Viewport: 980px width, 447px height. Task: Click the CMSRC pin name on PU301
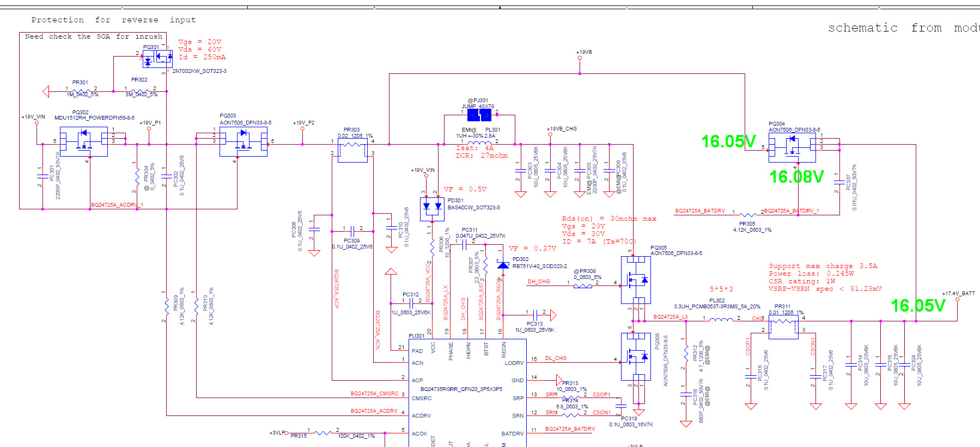(x=422, y=399)
